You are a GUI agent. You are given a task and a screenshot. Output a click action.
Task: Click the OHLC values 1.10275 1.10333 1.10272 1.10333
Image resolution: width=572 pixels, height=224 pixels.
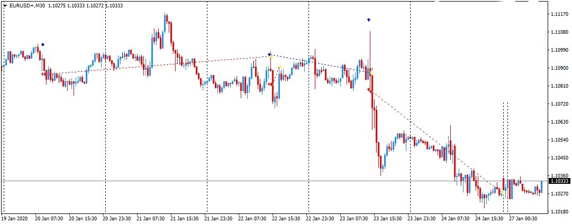85,5
